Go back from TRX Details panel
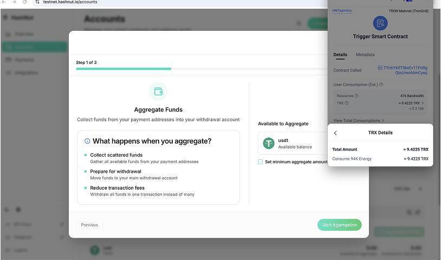Screen dimensions: 441x260 (x=335, y=133)
